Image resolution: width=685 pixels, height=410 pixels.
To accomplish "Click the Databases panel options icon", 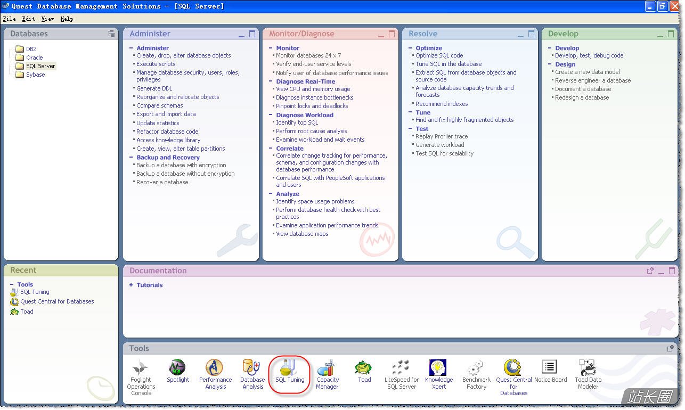I will click(111, 34).
